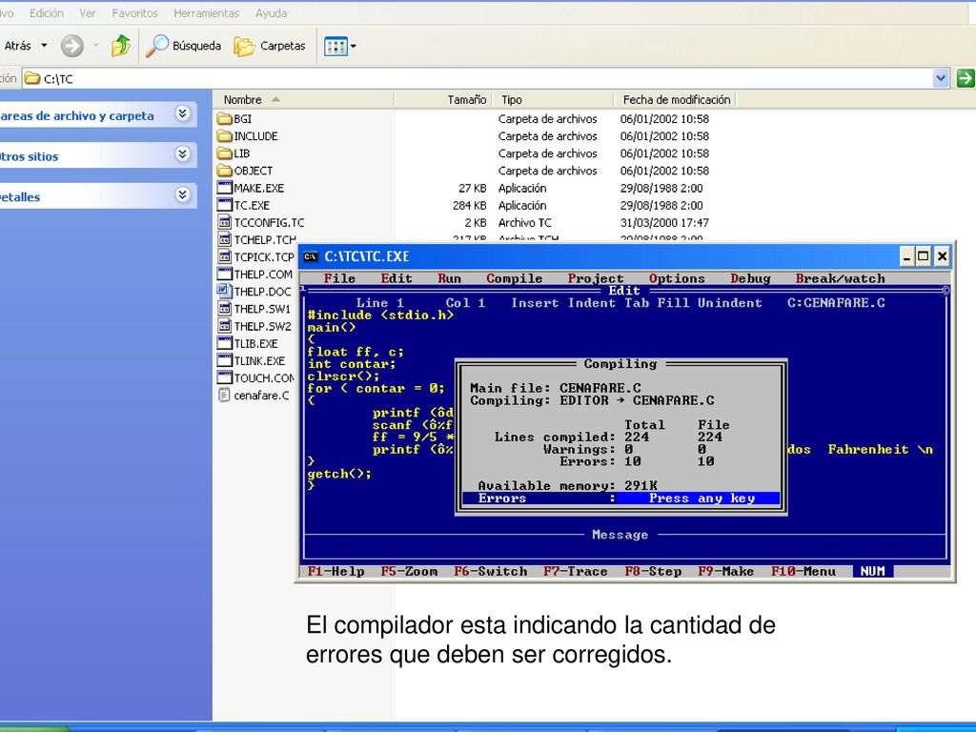Open Edit menu in Turbo C

396,279
